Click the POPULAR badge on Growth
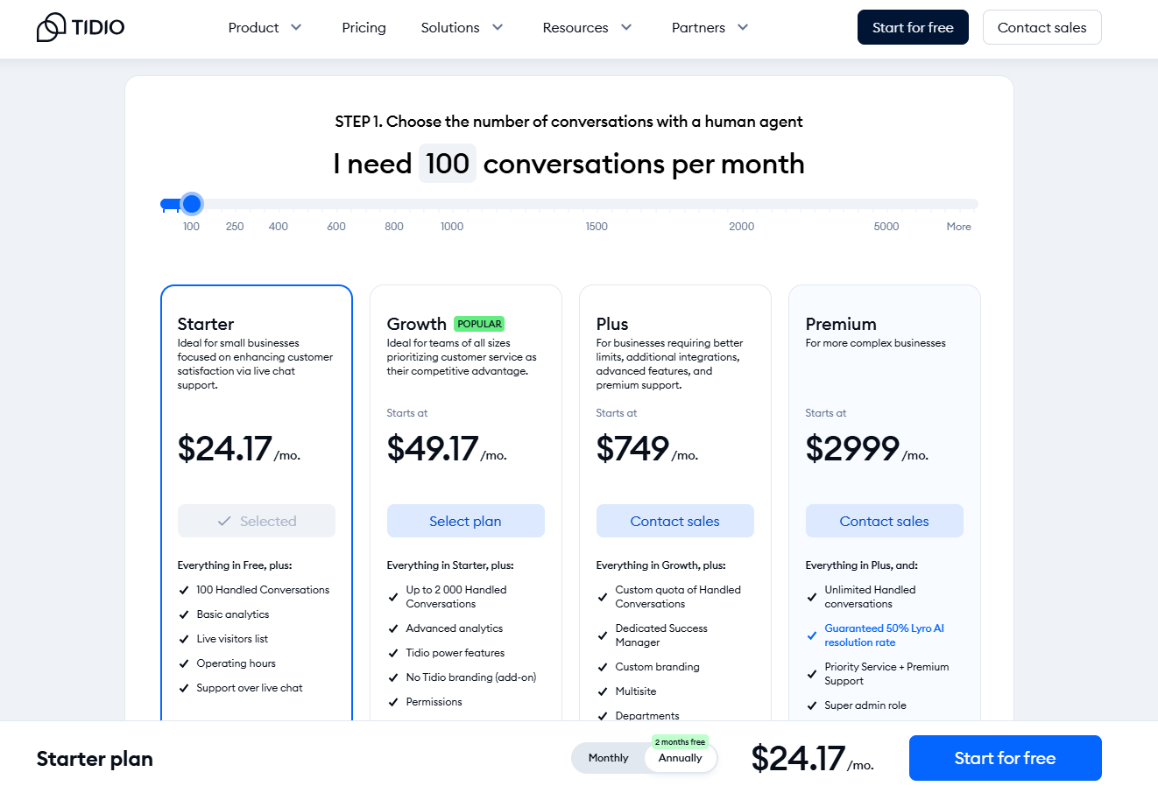 [479, 324]
